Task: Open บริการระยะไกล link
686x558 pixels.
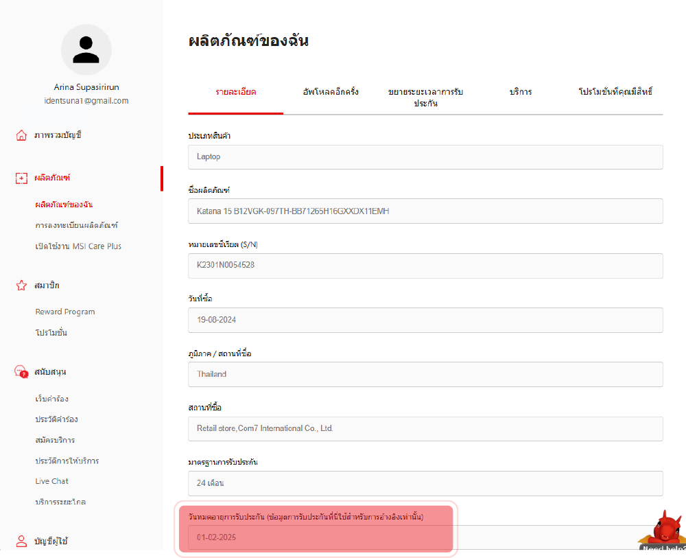Action: (x=60, y=502)
